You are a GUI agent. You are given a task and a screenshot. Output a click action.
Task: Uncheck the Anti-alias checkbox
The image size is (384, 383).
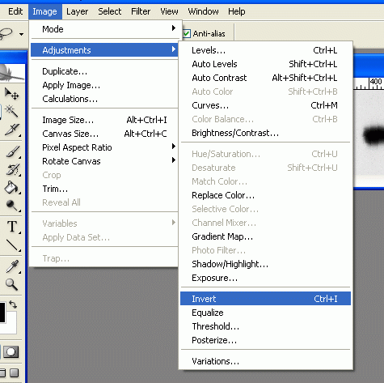pyautogui.click(x=186, y=34)
